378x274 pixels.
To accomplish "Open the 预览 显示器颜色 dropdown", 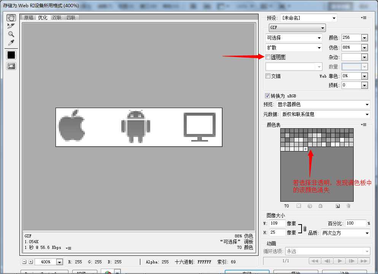I will [323, 104].
